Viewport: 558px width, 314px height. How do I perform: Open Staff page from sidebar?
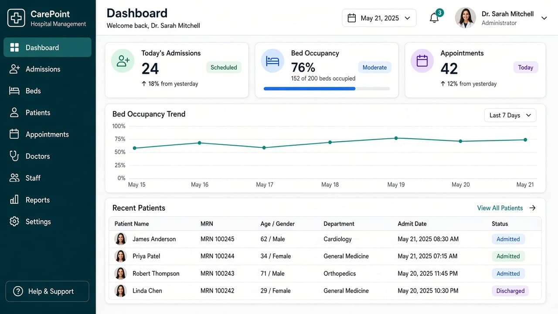(48, 178)
